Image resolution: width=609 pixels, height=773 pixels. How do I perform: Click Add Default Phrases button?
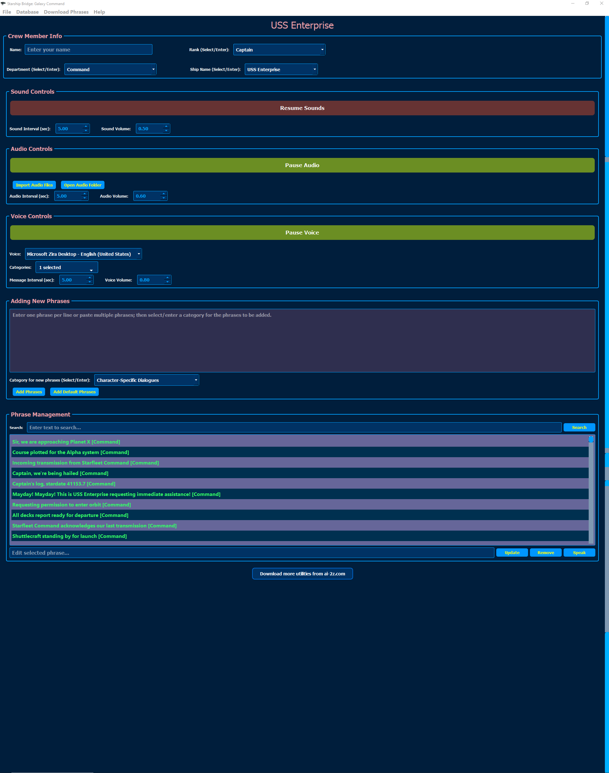[74, 392]
